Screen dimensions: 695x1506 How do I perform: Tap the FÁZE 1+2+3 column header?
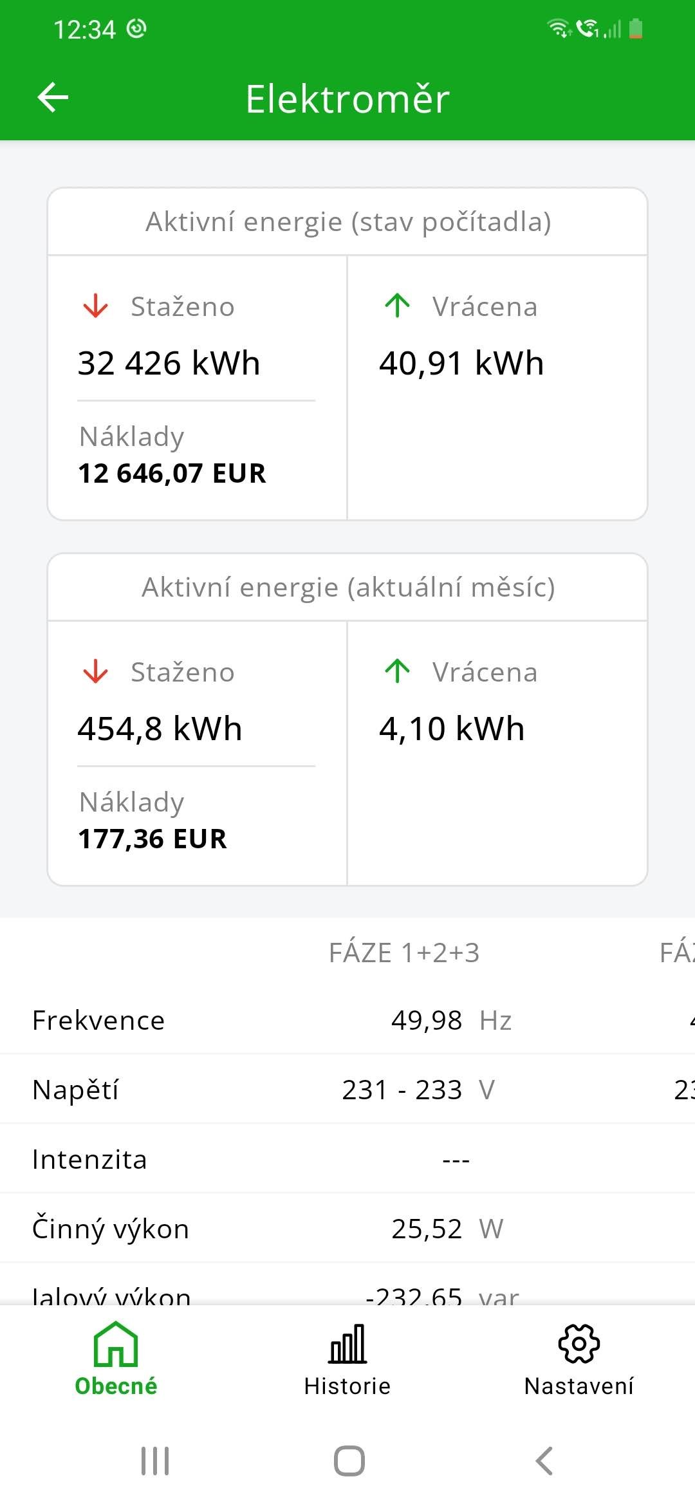pos(404,953)
